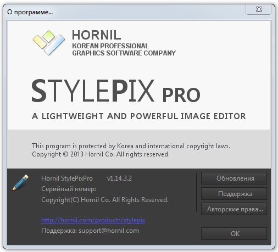The height and width of the screenshot is (252, 278).
Task: Click the Hornil colorful tiles logo
Action: [49, 43]
